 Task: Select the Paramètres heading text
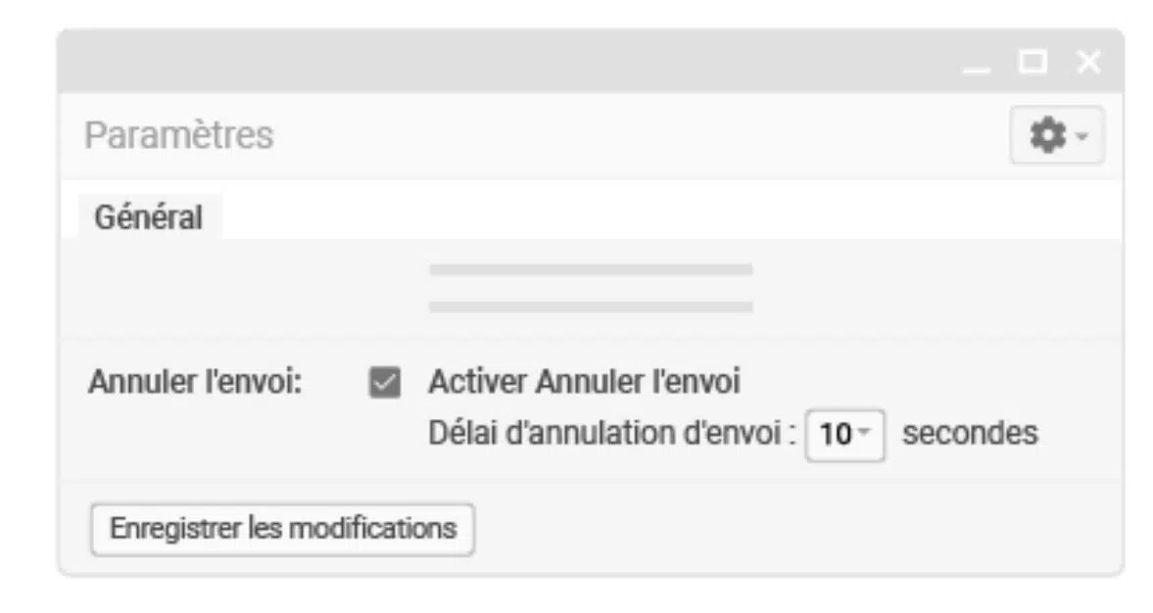178,135
